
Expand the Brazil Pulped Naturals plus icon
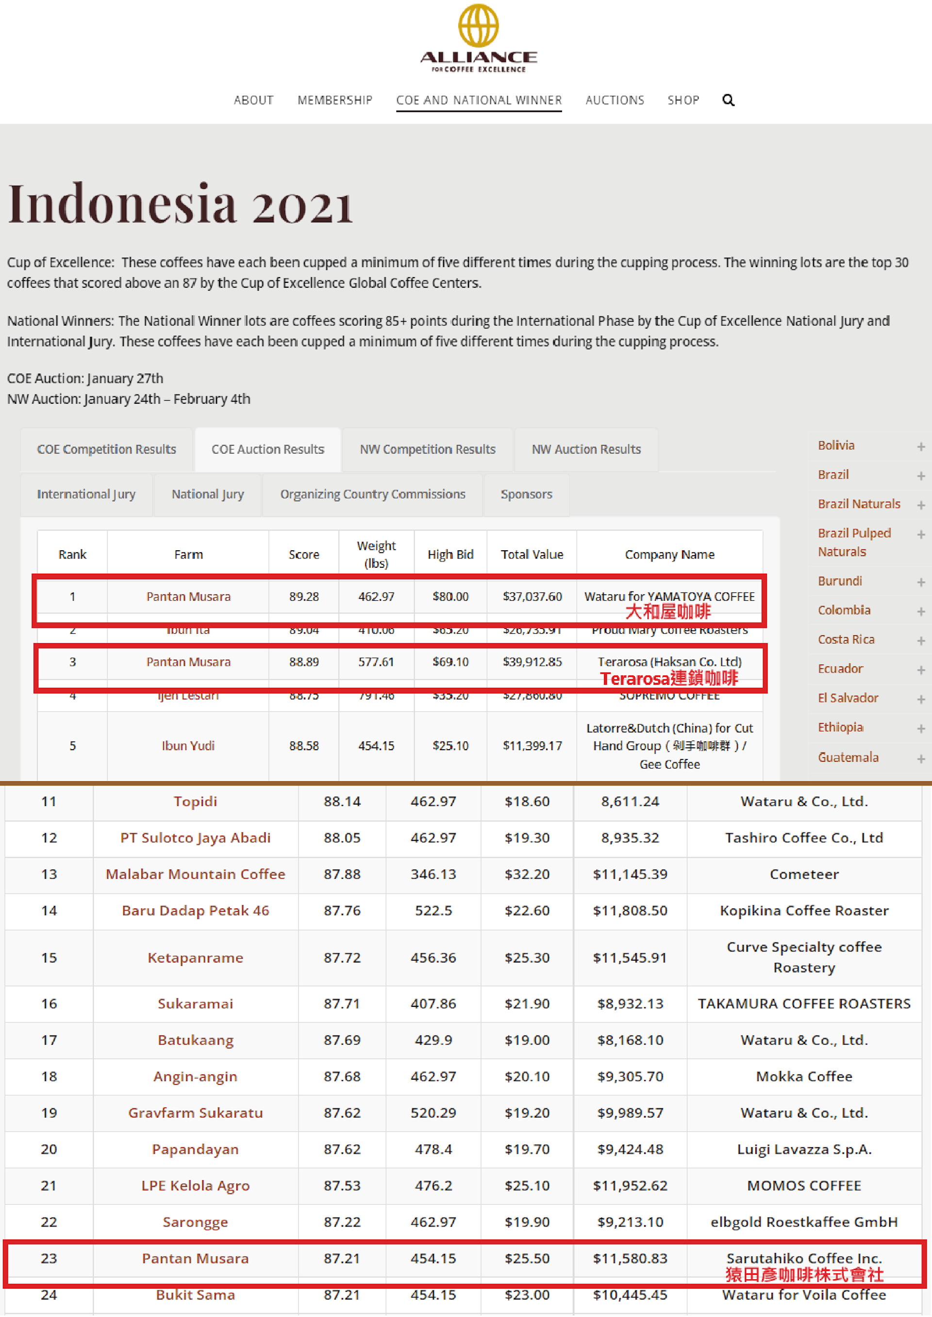[920, 534]
